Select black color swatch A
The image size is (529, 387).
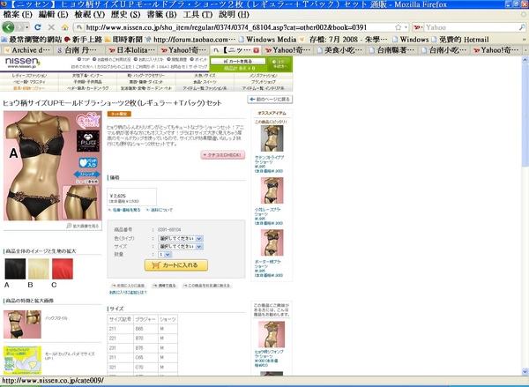15,269
